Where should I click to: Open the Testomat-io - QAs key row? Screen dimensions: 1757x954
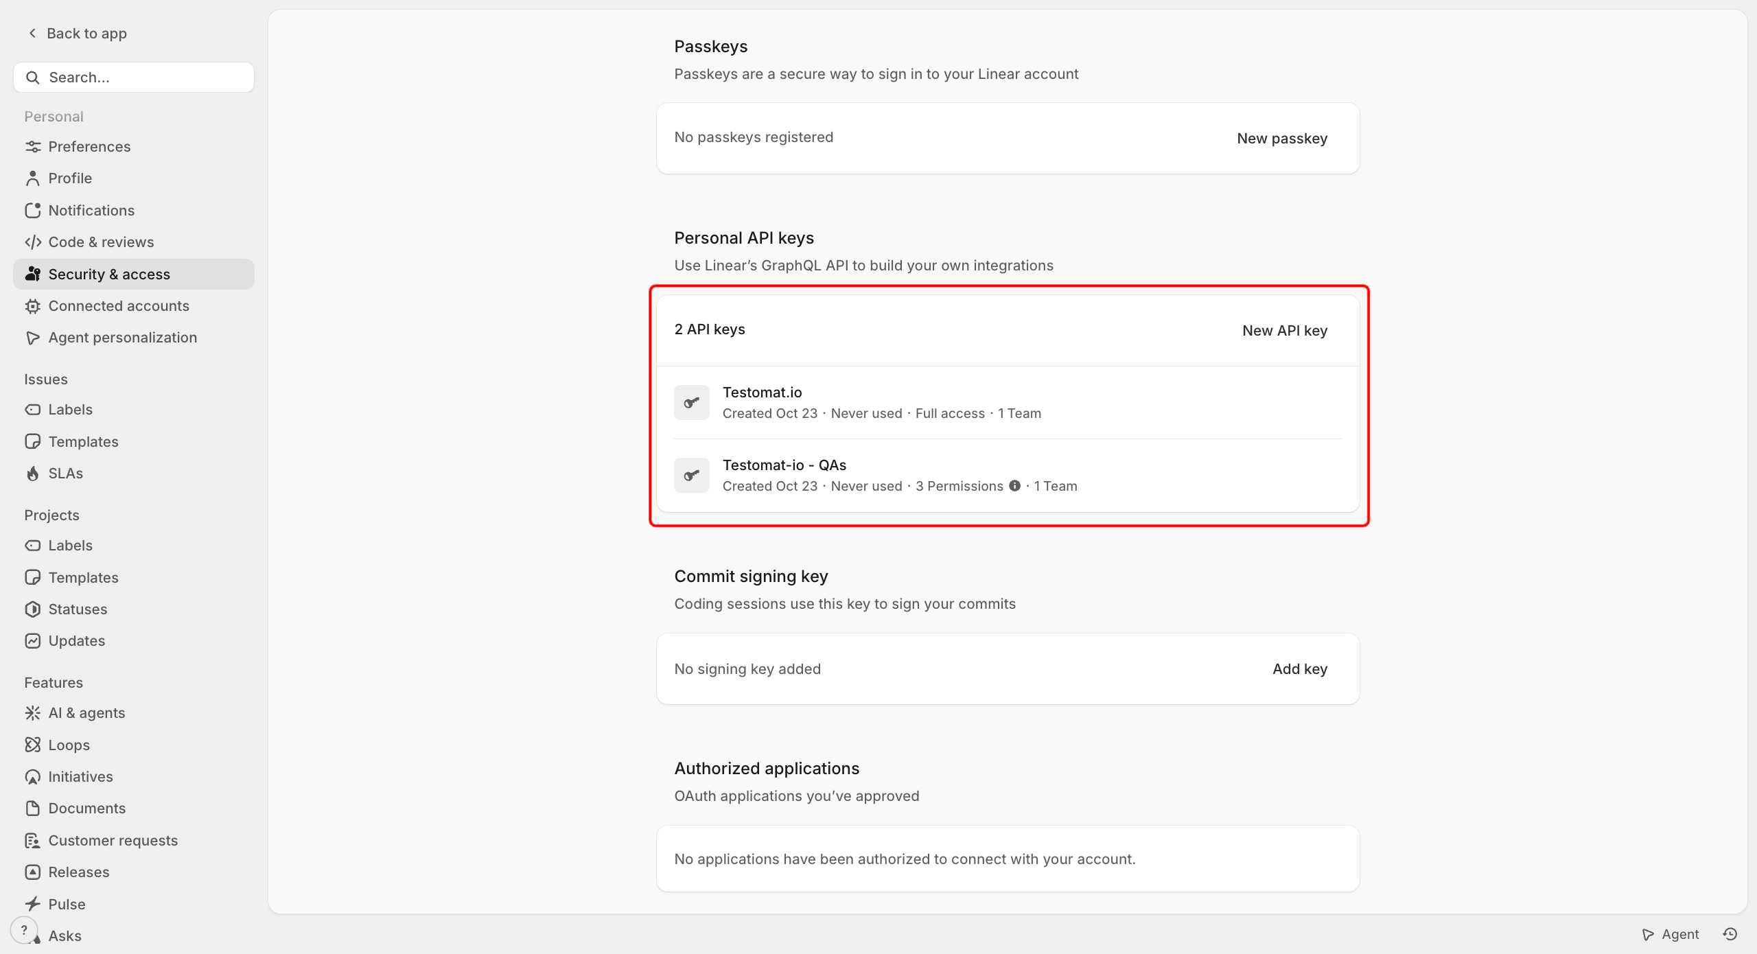click(x=1008, y=476)
